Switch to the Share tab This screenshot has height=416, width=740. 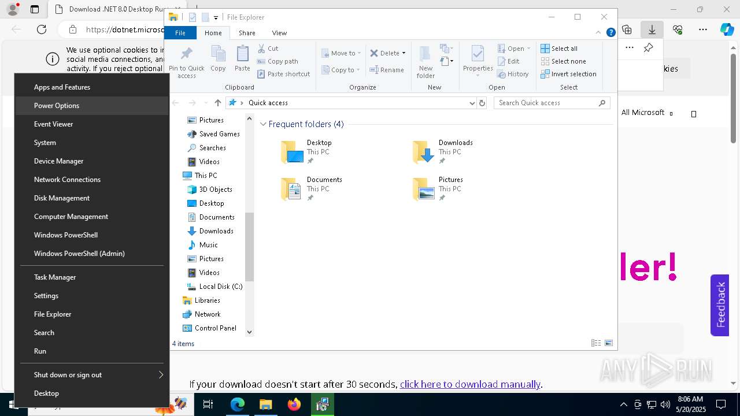pos(247,33)
